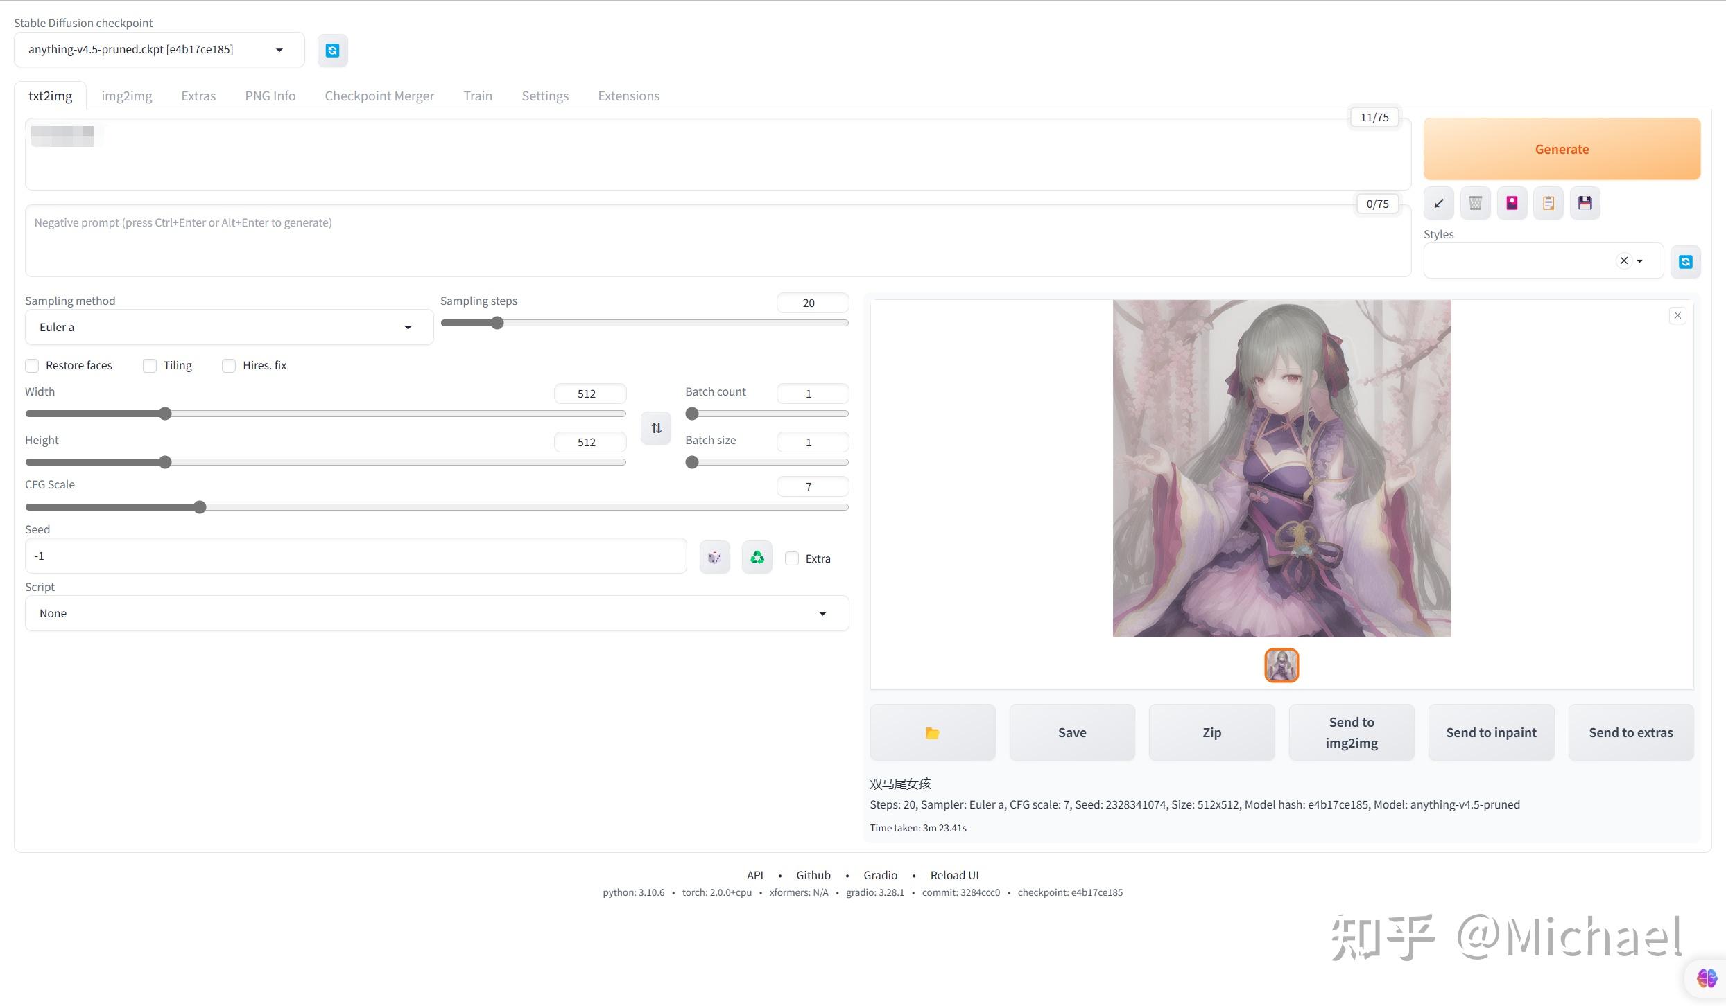Open output folder with folder icon

932,732
